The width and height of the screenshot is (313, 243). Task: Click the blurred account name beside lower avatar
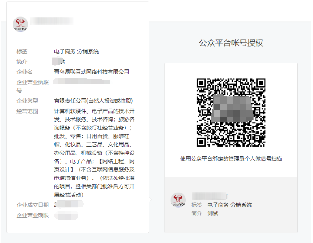[x=209, y=196]
